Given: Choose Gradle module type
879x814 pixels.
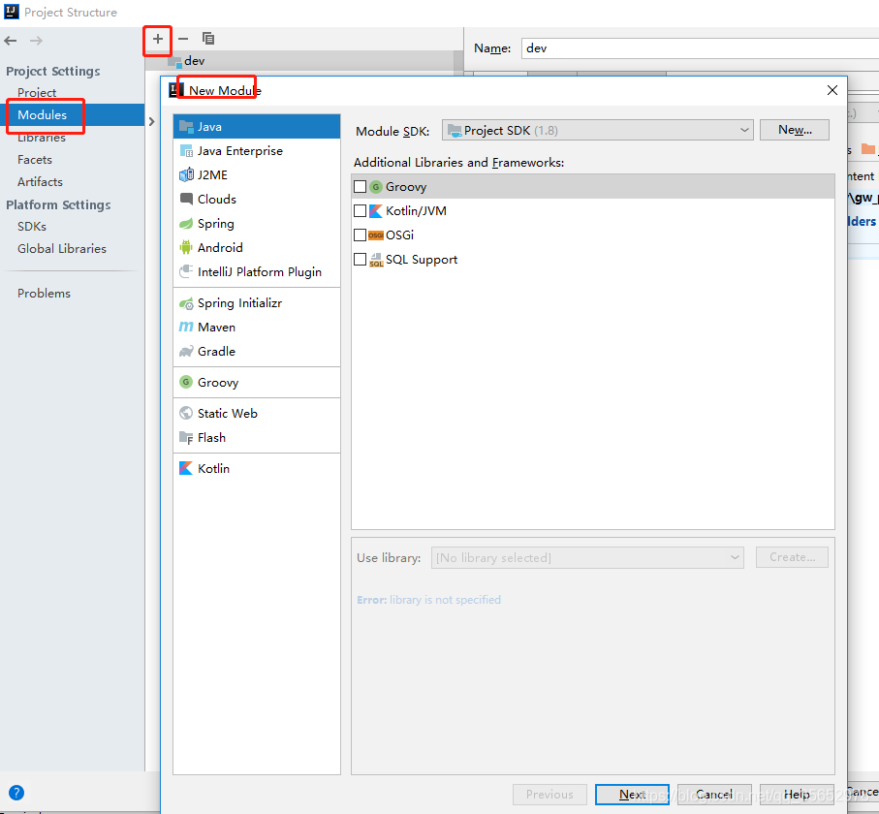Looking at the screenshot, I should click(257, 351).
